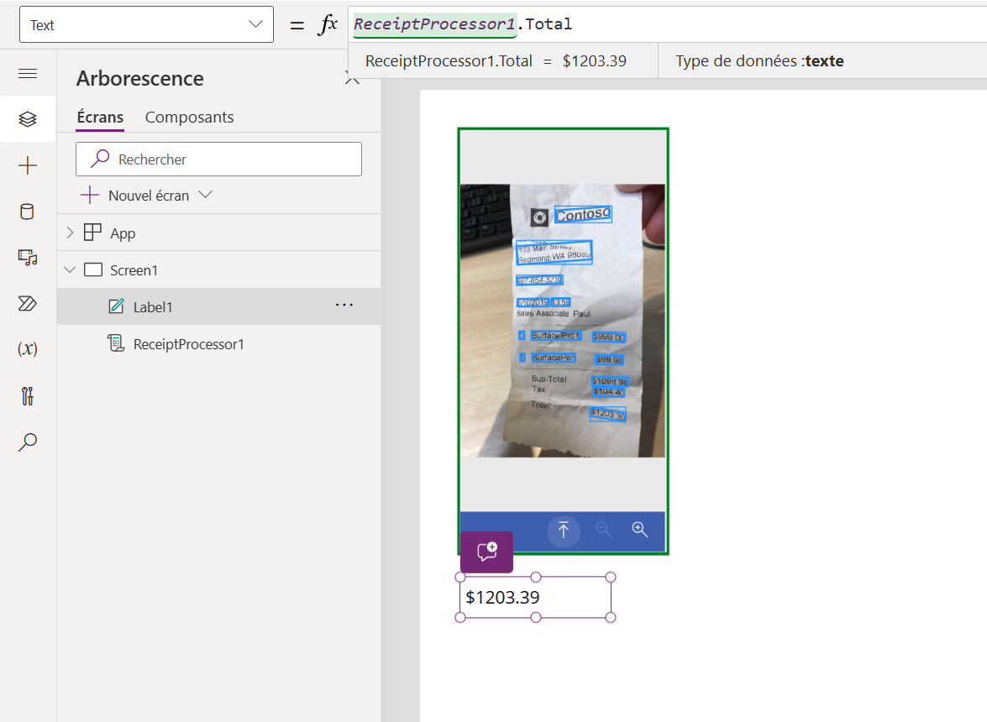Select the App tree item
Viewport: 987px width, 722px height.
click(x=123, y=233)
